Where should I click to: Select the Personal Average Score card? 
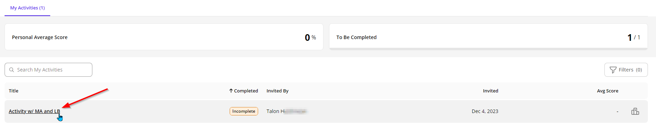click(164, 37)
